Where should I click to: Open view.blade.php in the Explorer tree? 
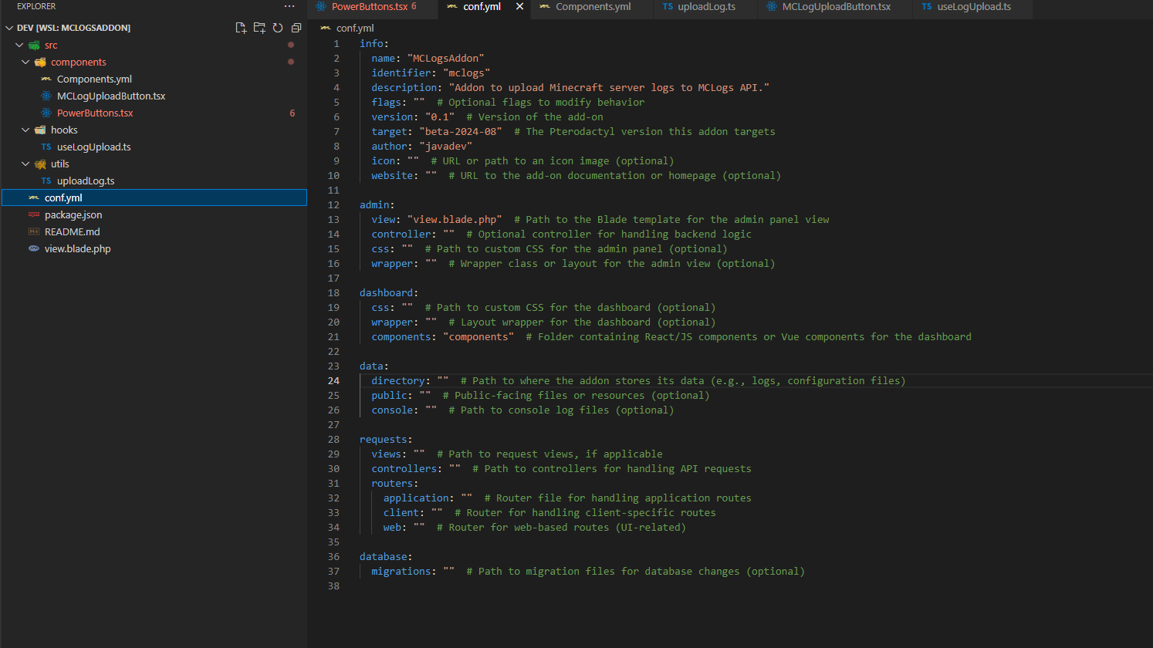point(78,248)
